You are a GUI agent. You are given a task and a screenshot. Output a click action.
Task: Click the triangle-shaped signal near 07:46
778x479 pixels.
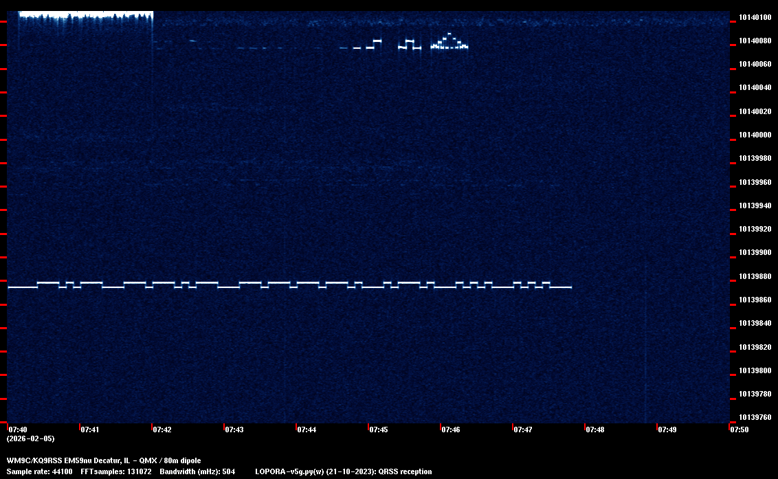449,42
